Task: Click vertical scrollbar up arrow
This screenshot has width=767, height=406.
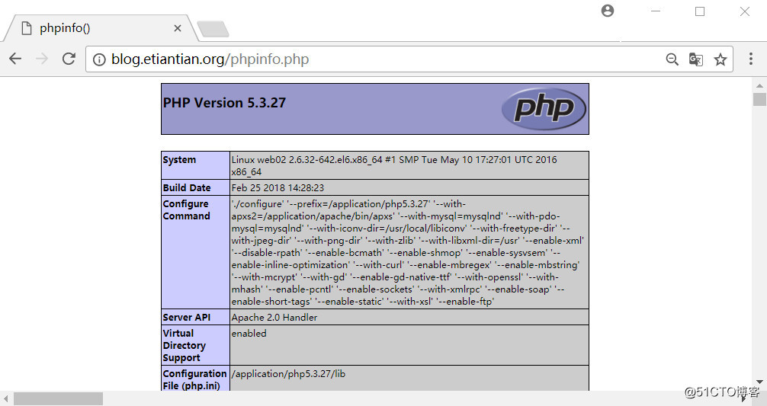Action: [x=759, y=86]
